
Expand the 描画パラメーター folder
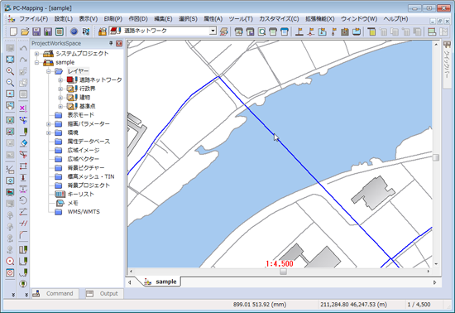click(x=49, y=124)
